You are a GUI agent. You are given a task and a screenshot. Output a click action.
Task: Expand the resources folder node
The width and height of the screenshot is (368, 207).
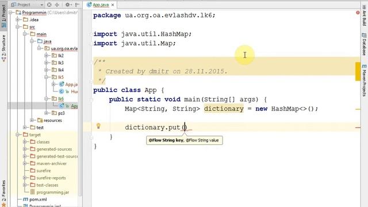click(x=32, y=120)
